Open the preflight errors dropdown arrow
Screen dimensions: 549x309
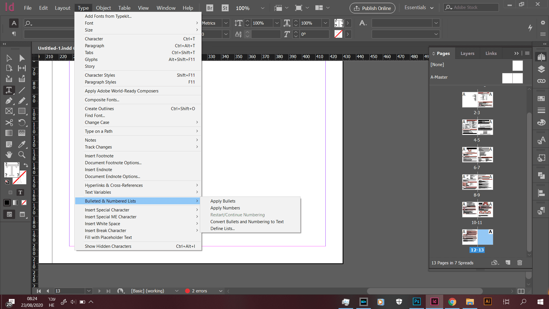pos(220,291)
